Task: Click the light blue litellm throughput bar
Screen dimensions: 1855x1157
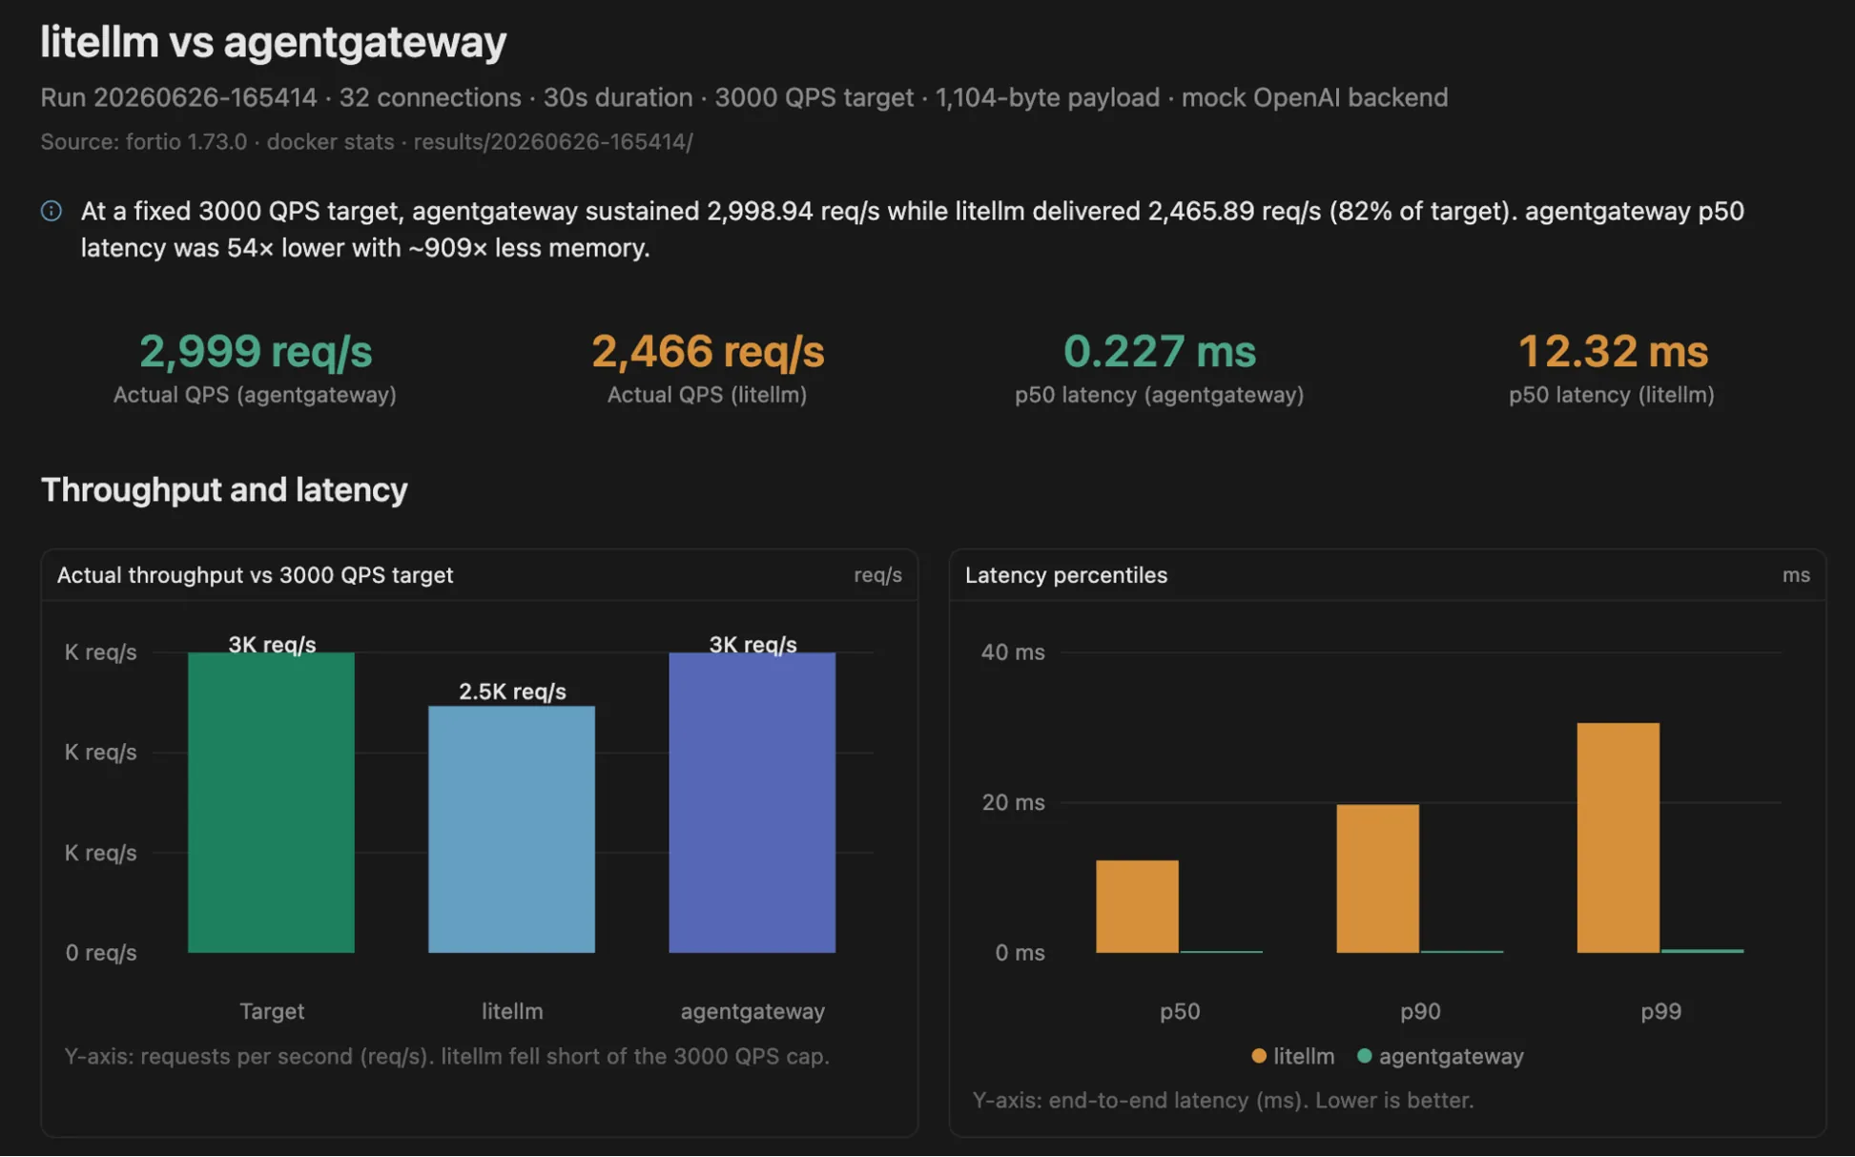Action: [x=511, y=829]
